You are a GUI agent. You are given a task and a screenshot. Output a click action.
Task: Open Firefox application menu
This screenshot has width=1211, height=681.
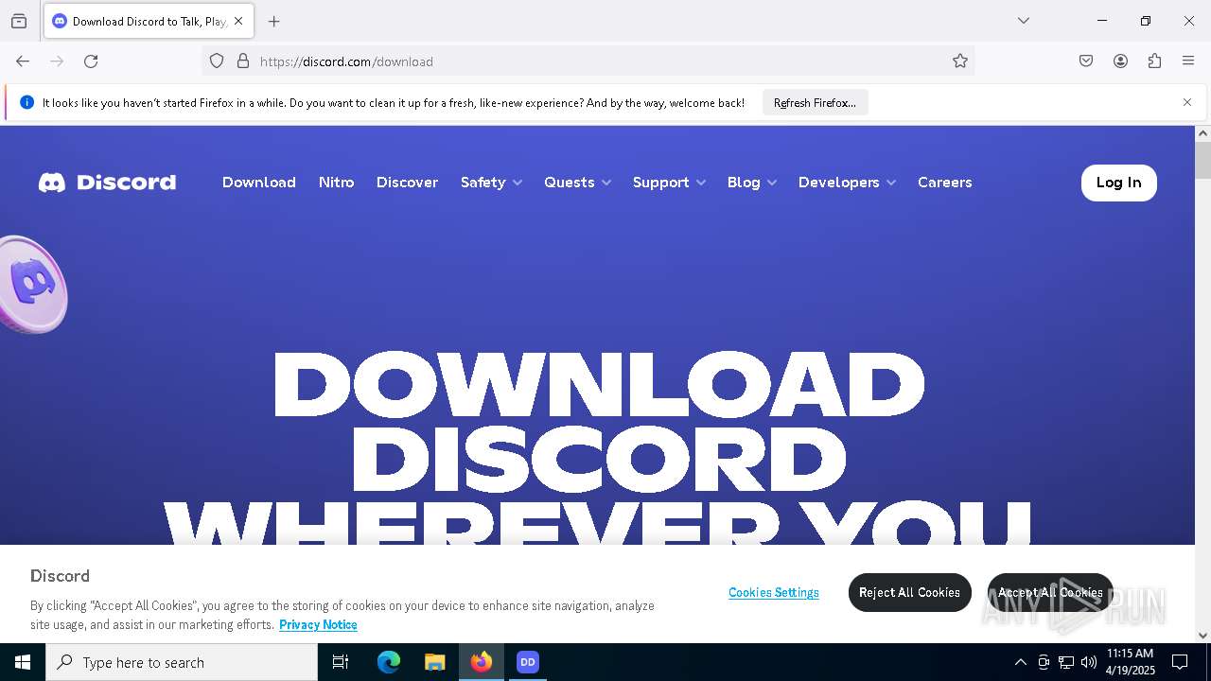point(1188,61)
